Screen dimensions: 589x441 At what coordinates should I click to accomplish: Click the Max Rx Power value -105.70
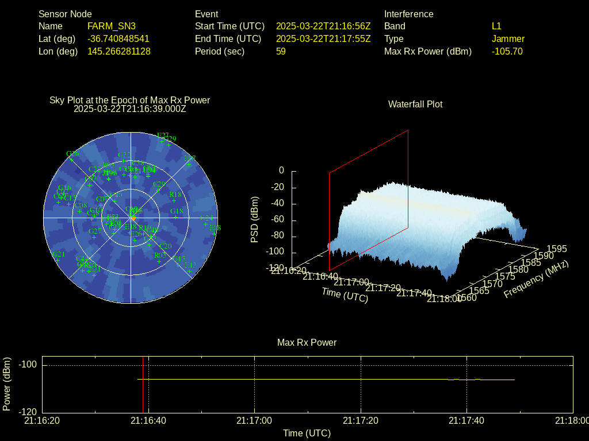(507, 51)
